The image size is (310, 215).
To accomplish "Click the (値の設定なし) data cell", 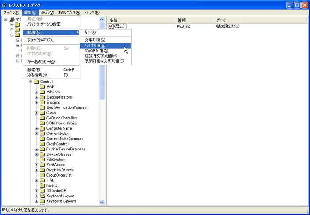I will click(228, 27).
